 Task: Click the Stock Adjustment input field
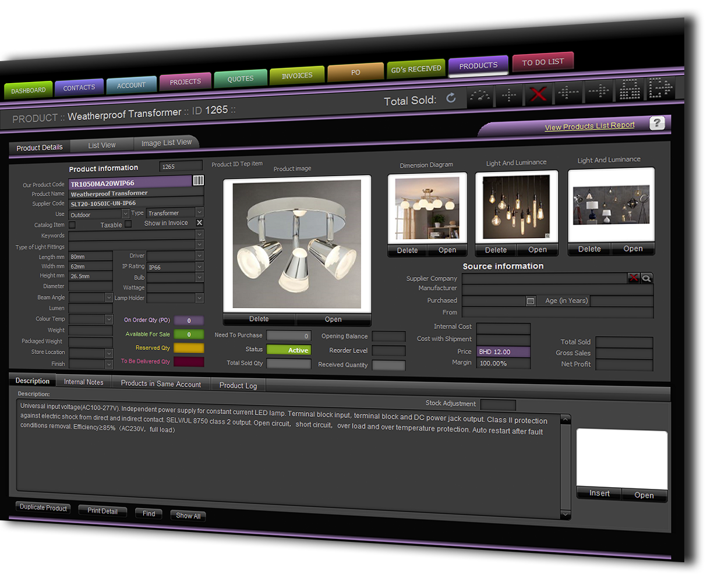(498, 404)
